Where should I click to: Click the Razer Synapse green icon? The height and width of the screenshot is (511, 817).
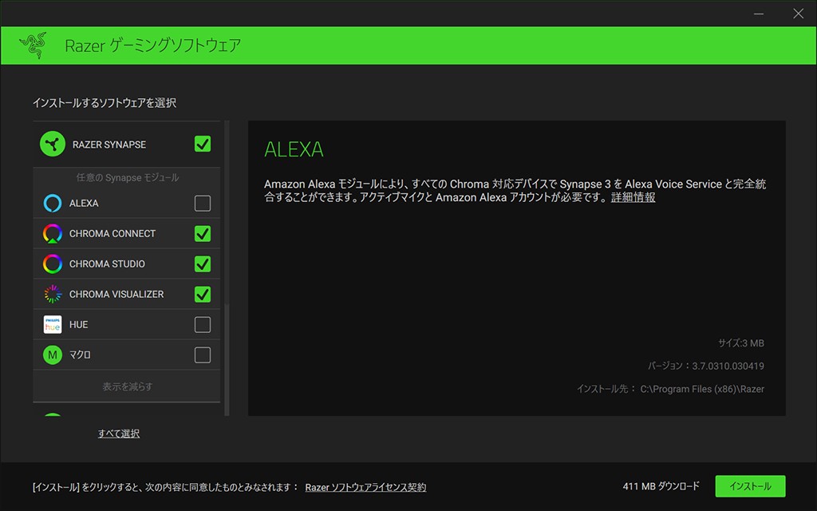point(53,144)
